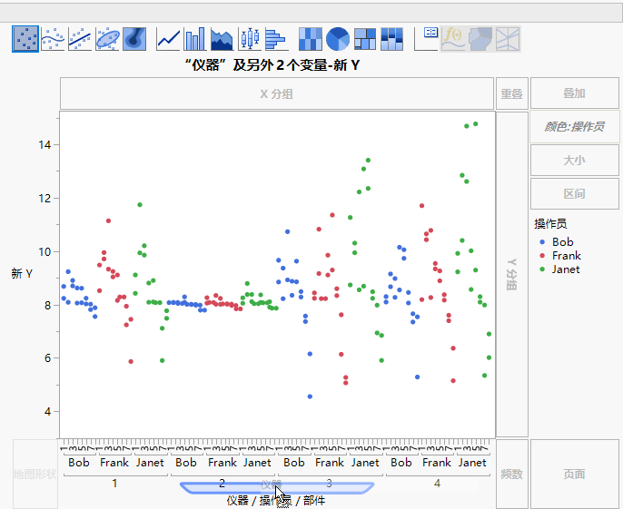
Task: Choose the Line of Fit icon
Action: 80,38
